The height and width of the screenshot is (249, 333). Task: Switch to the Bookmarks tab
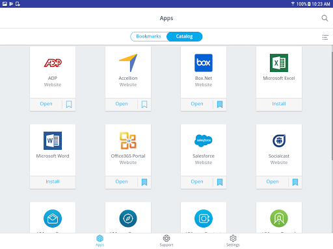coord(149,36)
